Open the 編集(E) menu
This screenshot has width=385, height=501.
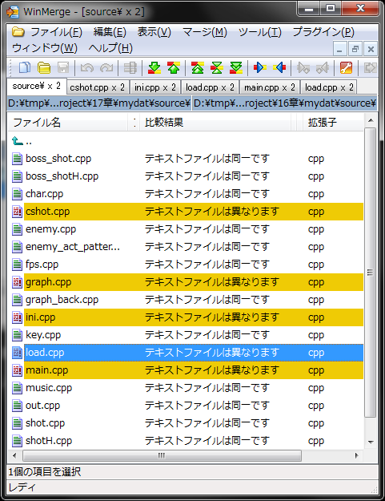click(110, 32)
